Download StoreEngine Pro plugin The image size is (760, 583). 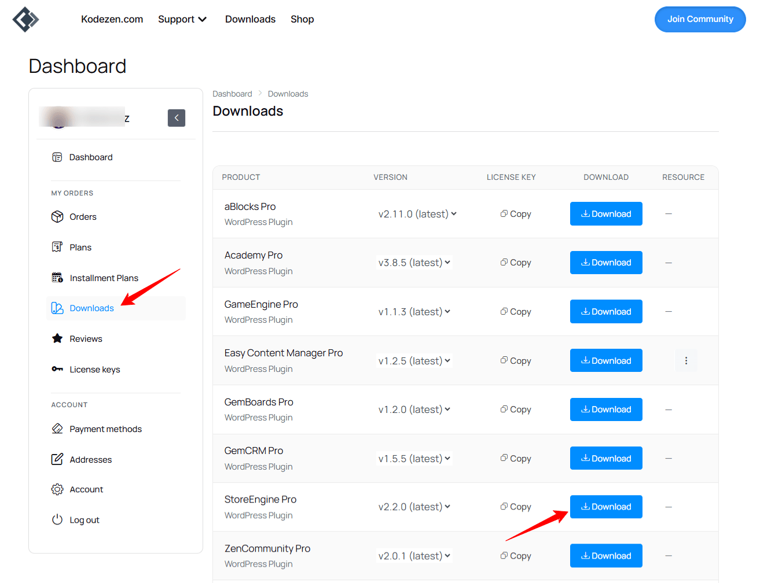[606, 507]
